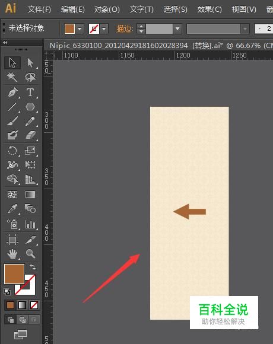Change screen mode at toolbar bottom

[20, 335]
